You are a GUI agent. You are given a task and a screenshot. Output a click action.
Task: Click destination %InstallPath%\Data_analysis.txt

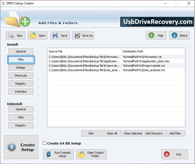click(144, 70)
